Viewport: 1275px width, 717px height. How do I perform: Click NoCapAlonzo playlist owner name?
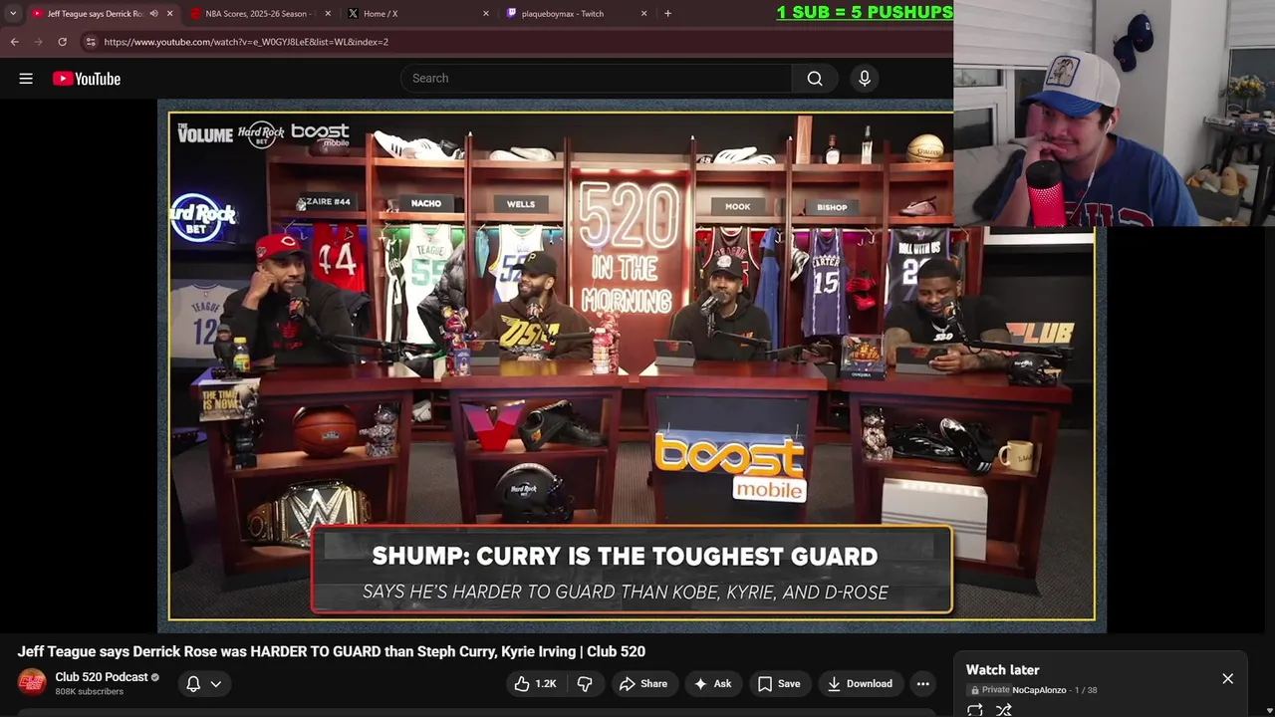click(1039, 690)
